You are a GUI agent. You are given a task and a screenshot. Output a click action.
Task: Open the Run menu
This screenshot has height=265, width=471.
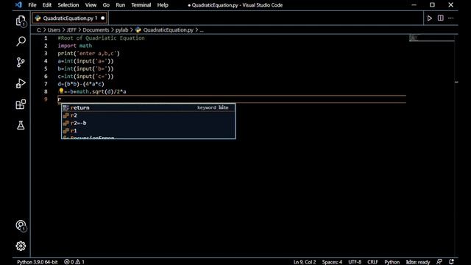click(x=121, y=5)
